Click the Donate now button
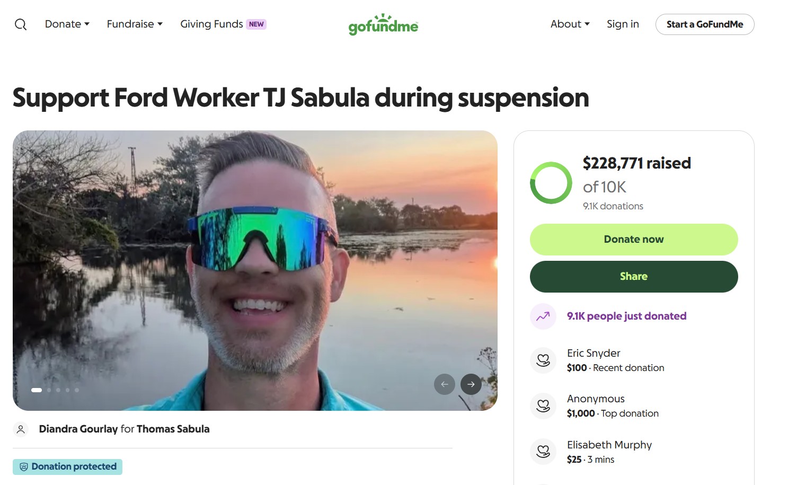The image size is (788, 485). tap(634, 240)
